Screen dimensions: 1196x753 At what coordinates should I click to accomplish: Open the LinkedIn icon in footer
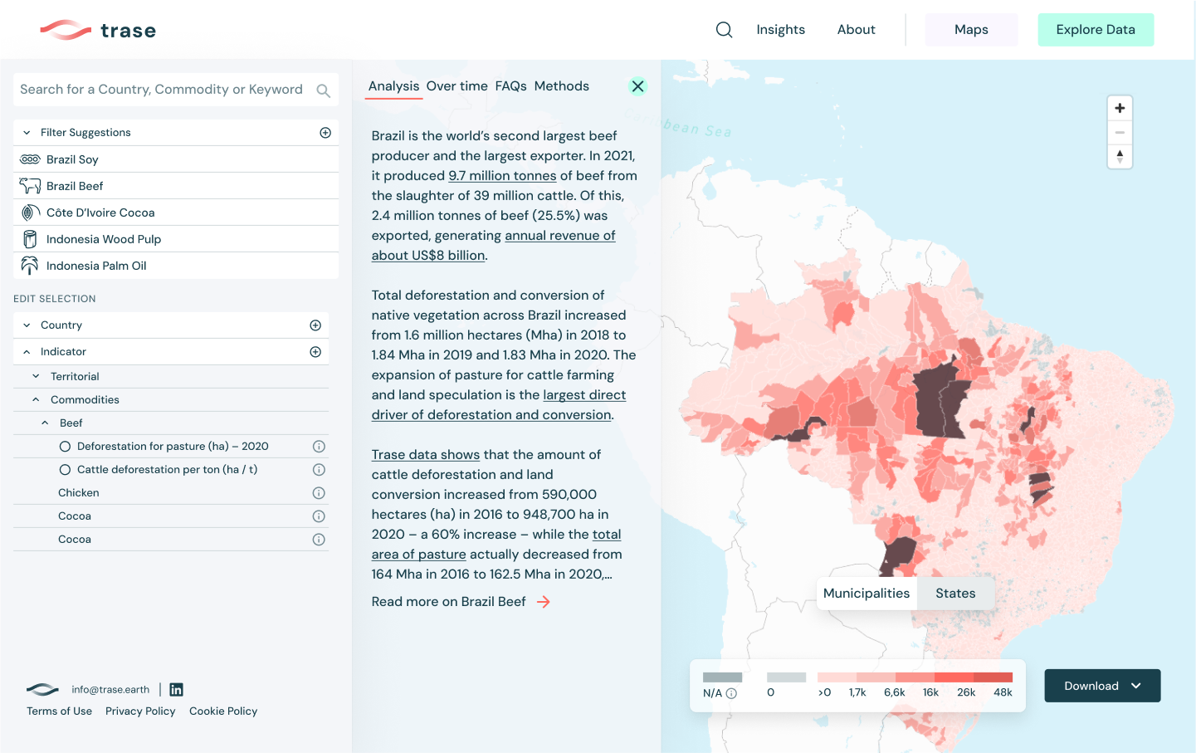(x=176, y=690)
